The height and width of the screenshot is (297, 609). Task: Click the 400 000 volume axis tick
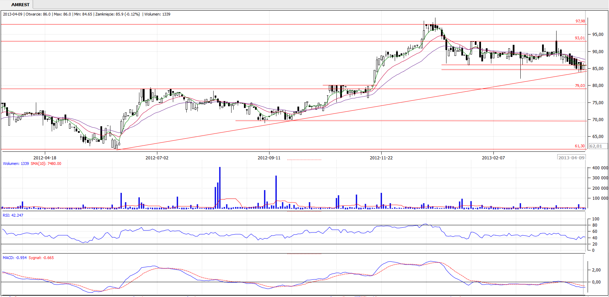click(600, 168)
